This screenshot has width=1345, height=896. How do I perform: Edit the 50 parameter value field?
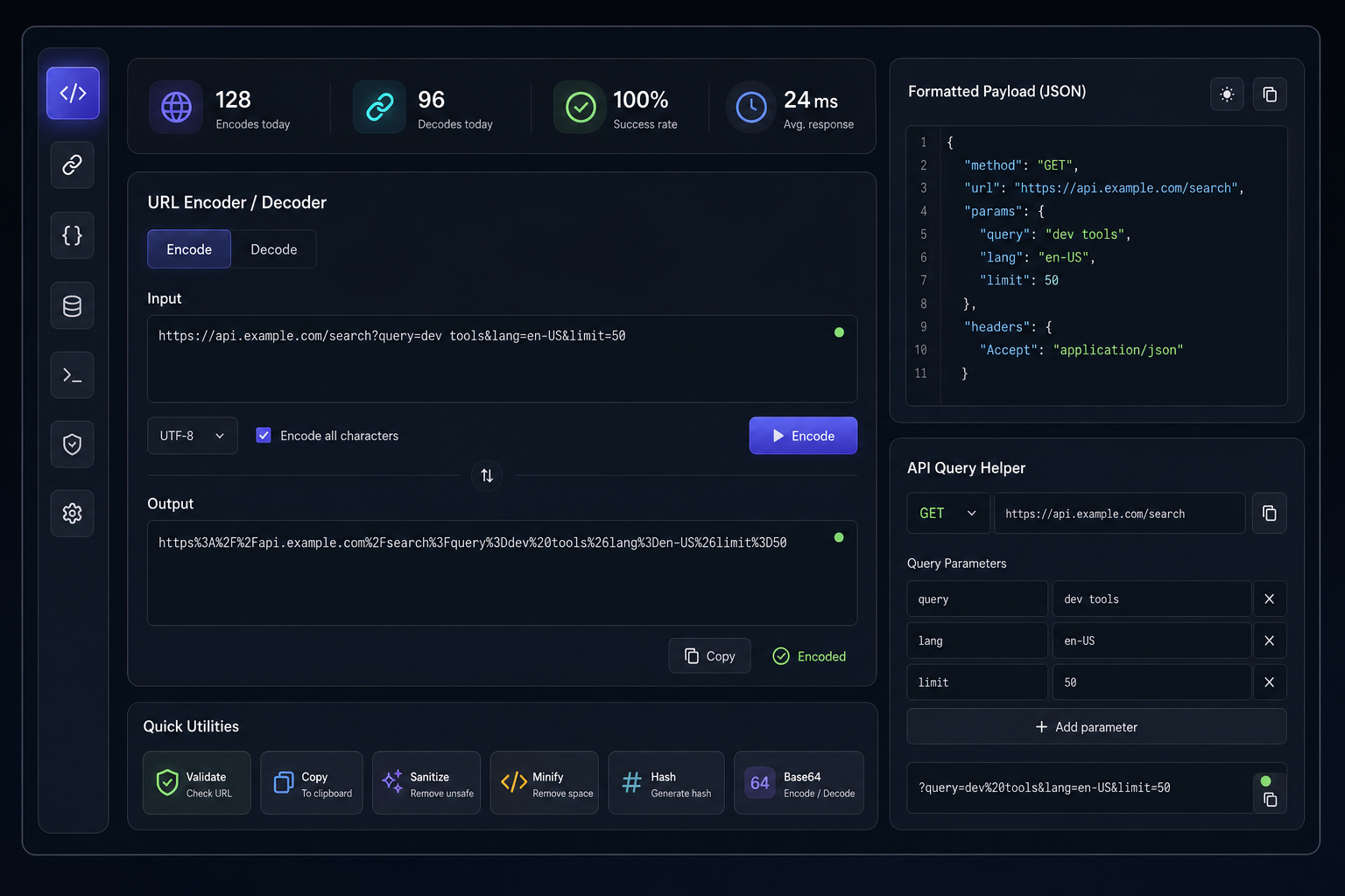tap(1151, 682)
